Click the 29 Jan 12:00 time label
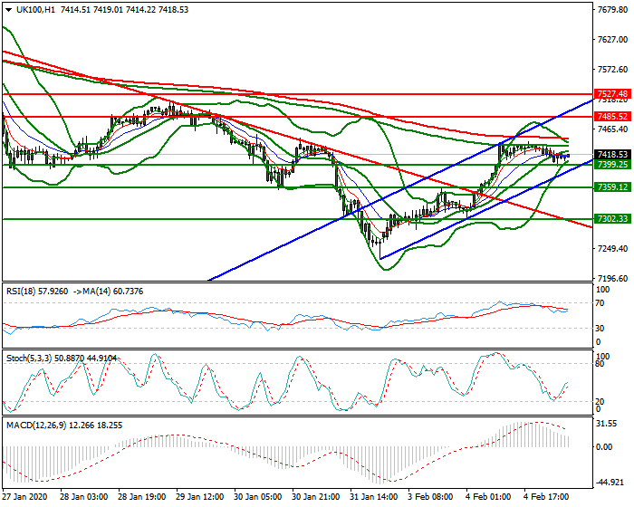 [x=200, y=496]
